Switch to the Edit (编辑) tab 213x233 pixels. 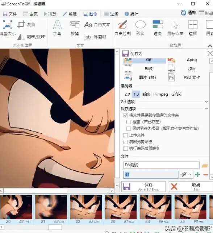click(x=70, y=14)
